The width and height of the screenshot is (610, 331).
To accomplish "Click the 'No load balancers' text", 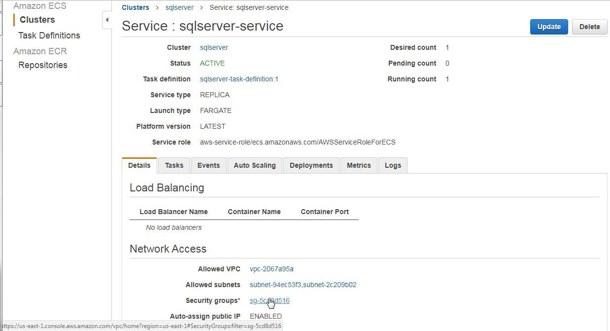I will (x=174, y=227).
